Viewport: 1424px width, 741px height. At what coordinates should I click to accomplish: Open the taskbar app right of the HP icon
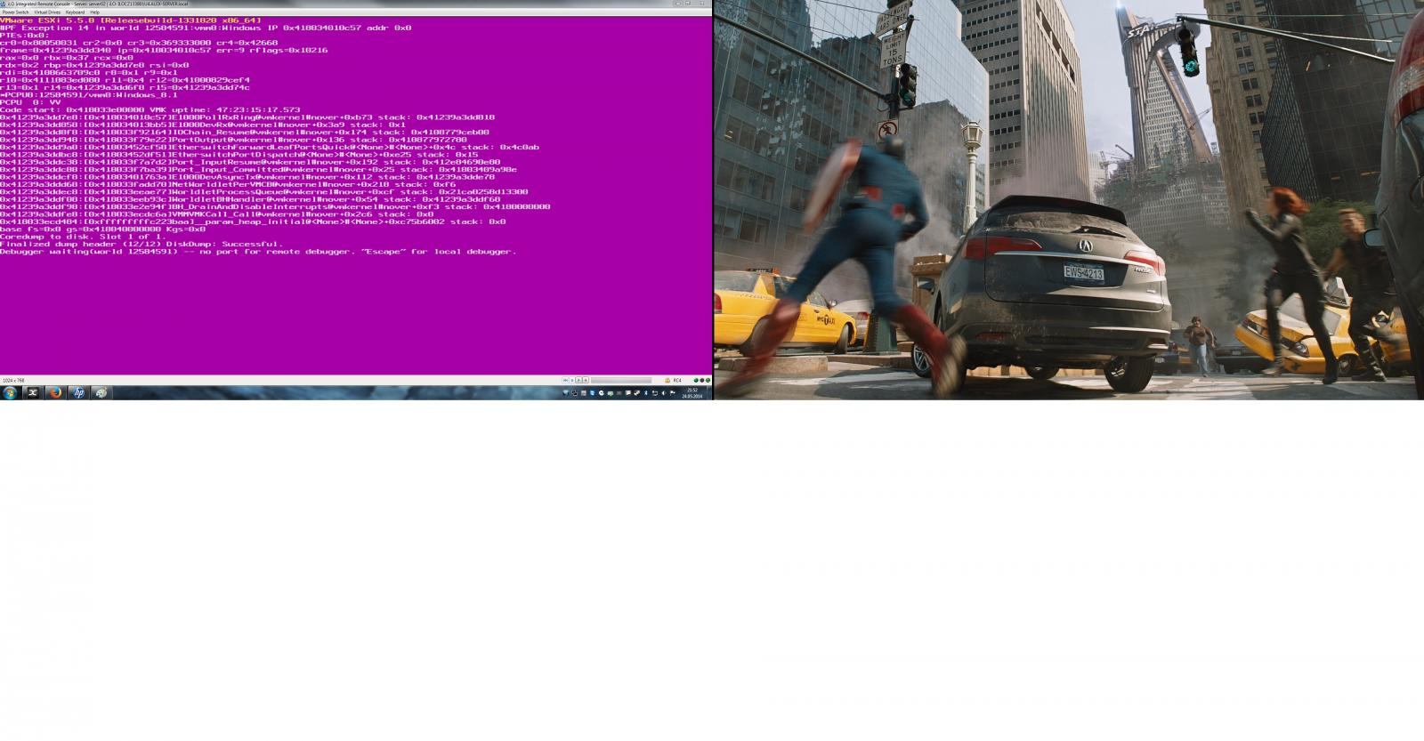coord(101,392)
